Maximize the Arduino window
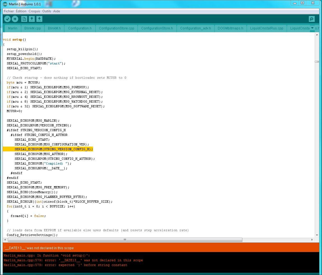322x275 pixels. point(302,3)
